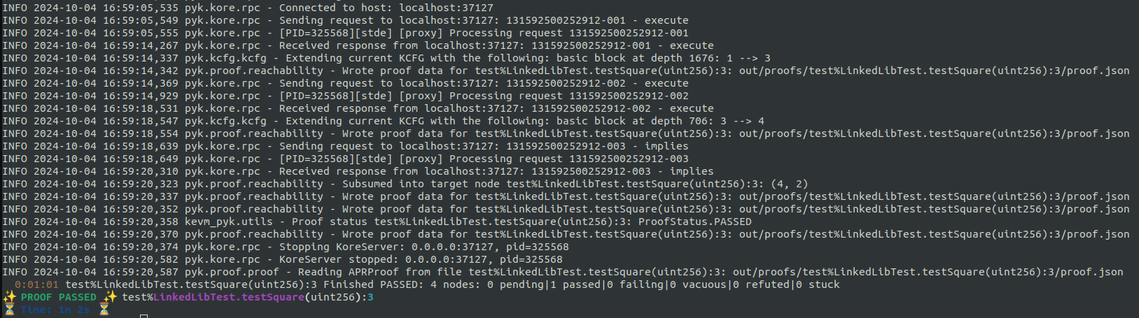
Task: Click the terminal cursor block at bottom
Action: (144, 316)
